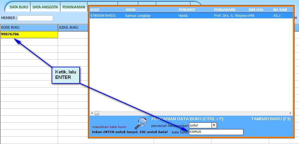Open the 'pencarian berdasarkan' dropdown arrow

pos(214,125)
